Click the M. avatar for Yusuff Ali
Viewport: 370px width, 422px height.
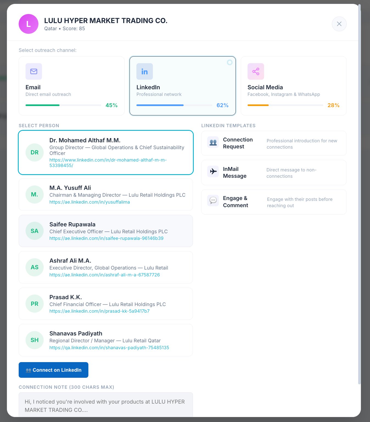[x=35, y=195]
